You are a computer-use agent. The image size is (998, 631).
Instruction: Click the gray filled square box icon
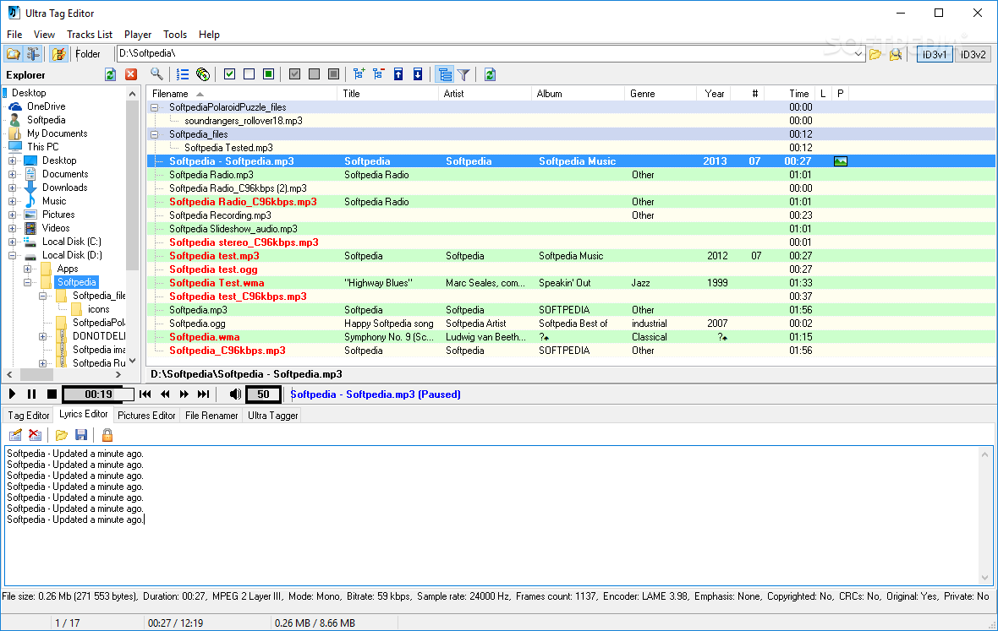pos(333,74)
